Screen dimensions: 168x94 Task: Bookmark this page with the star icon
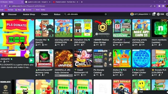[x=155, y=6]
